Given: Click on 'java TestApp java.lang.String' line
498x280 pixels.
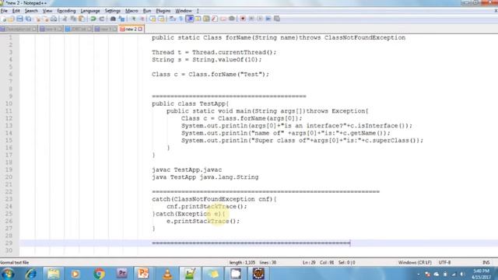Looking at the screenshot, I should tap(205, 177).
